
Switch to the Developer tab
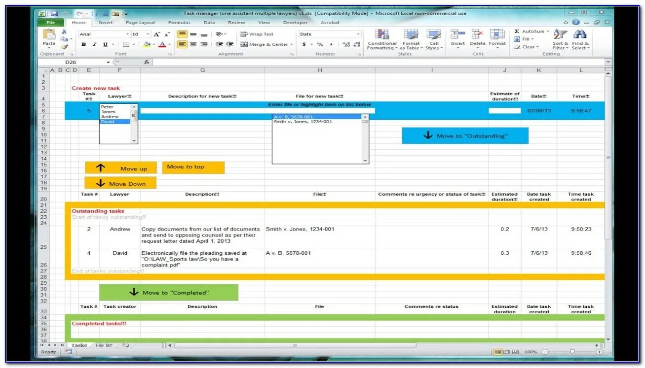click(295, 23)
